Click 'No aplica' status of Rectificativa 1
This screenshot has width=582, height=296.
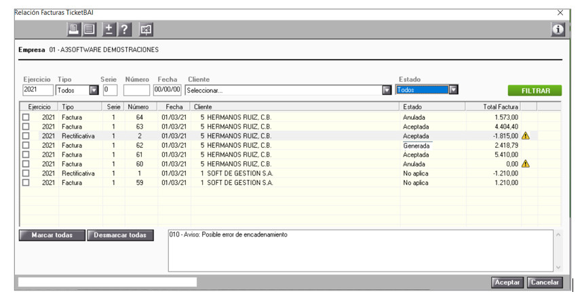tap(416, 173)
